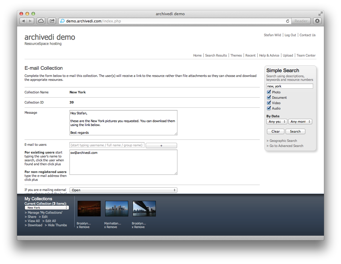Click the Hide Thumbs link

57,225
